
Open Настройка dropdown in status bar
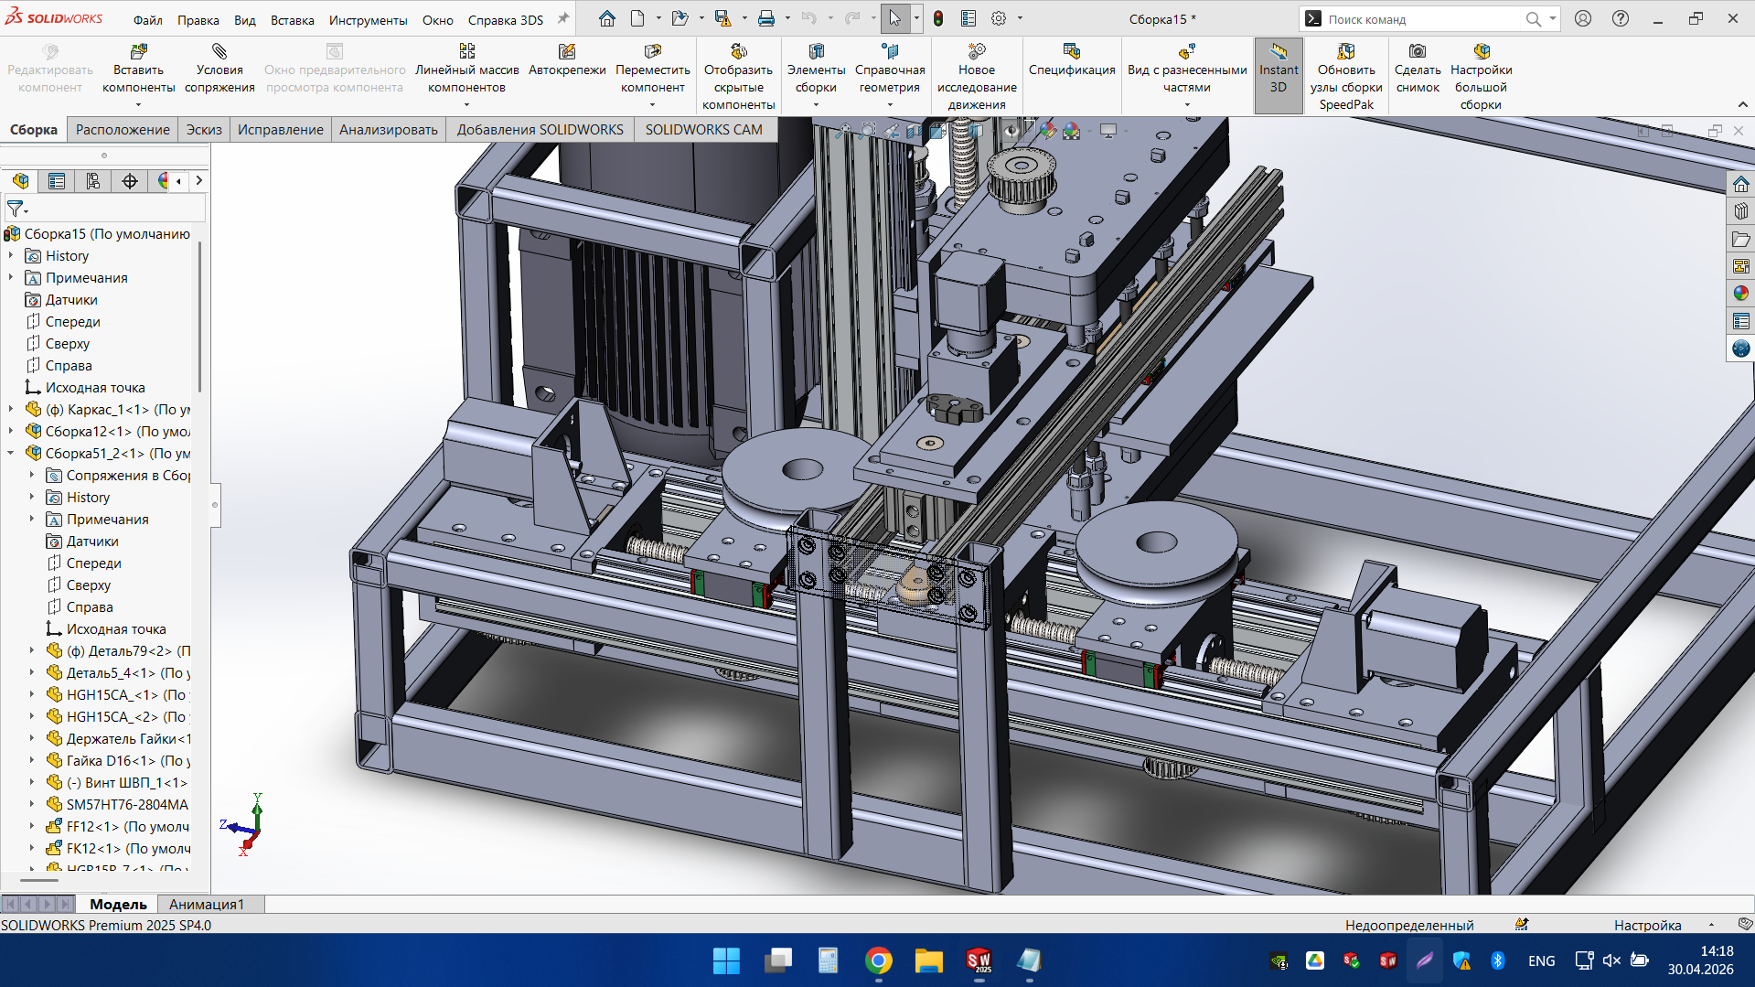[1711, 925]
